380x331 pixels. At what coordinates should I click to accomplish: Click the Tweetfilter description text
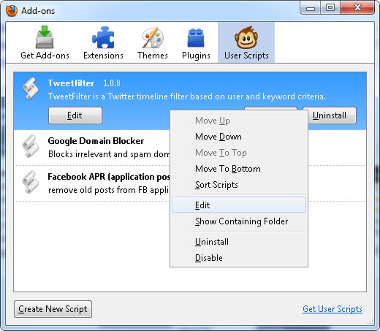click(x=187, y=96)
